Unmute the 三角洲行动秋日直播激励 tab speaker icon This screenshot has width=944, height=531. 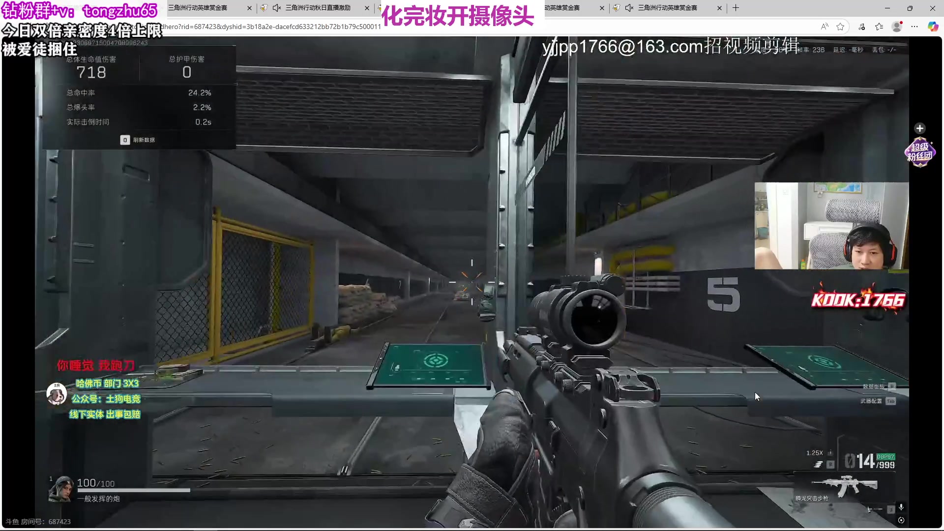(x=277, y=8)
